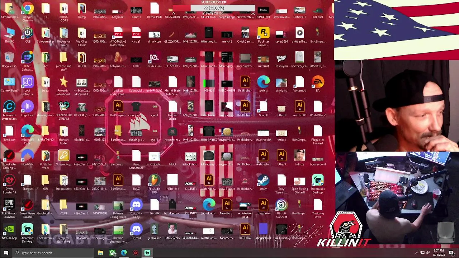The image size is (459, 258).
Task: Click the Sub Counter progress bar
Action: (214, 8)
